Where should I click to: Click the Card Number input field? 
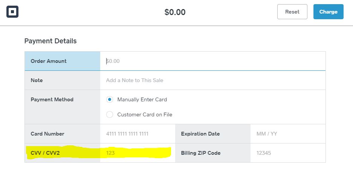point(138,134)
